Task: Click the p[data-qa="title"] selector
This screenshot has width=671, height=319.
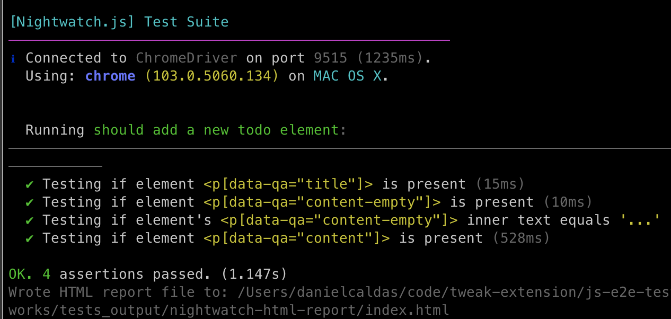Action: tap(288, 184)
